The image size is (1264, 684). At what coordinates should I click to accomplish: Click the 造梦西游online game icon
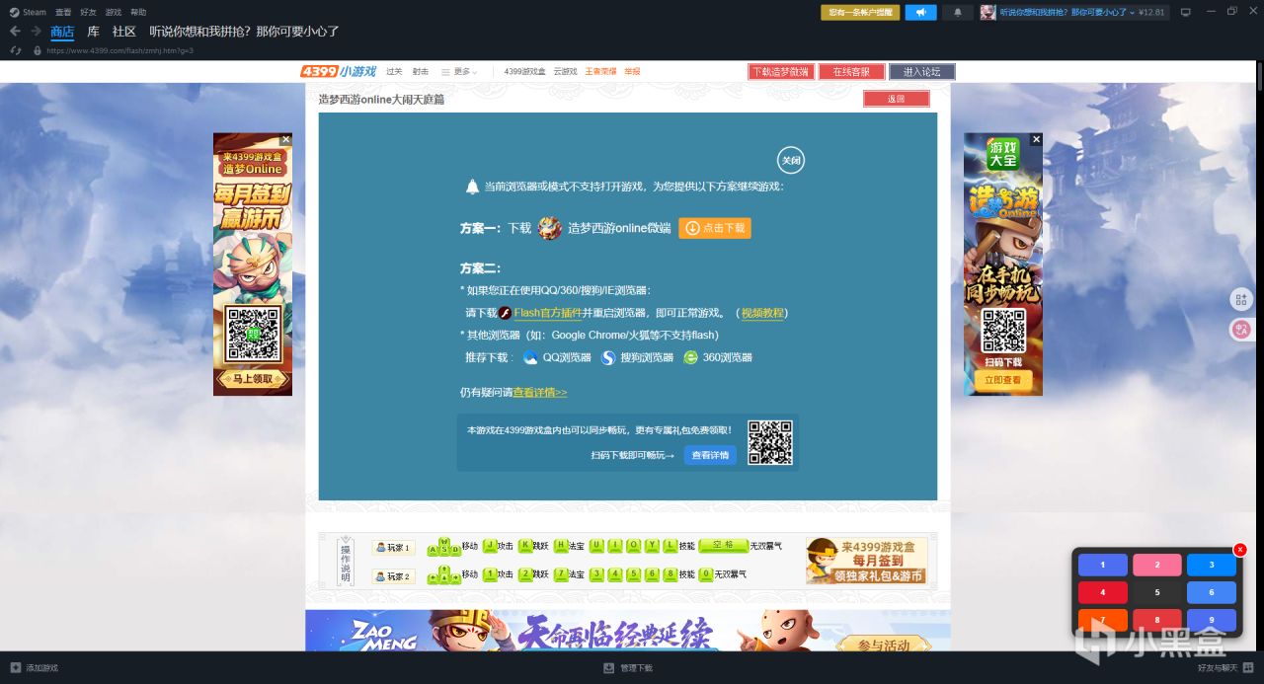(549, 228)
